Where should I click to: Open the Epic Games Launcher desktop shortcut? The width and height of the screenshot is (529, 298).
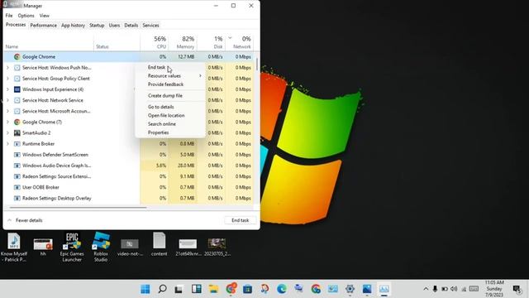coord(72,247)
